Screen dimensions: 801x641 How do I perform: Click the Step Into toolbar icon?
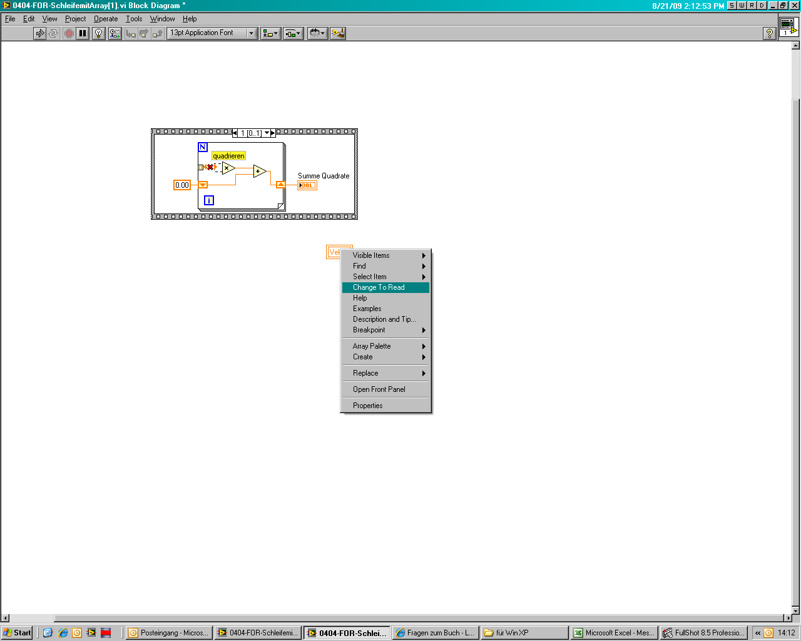[x=131, y=33]
